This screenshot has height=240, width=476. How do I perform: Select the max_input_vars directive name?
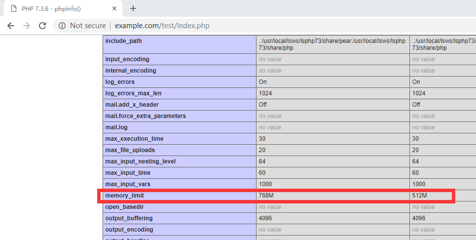(128, 184)
